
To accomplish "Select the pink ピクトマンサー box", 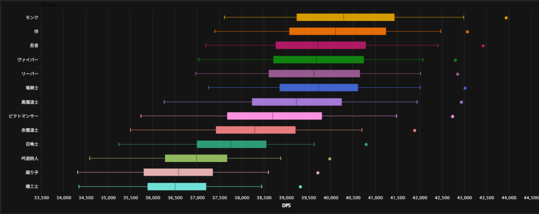I will pyautogui.click(x=274, y=116).
